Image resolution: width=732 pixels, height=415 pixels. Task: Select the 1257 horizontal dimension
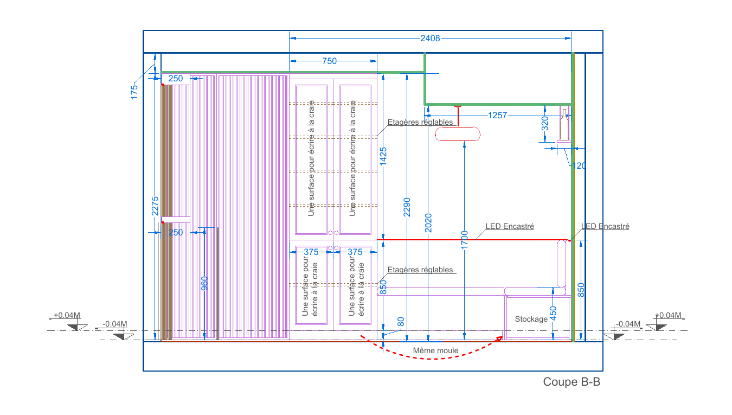tap(497, 115)
